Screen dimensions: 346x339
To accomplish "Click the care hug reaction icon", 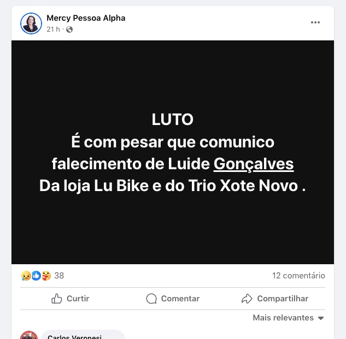I will 46,276.
